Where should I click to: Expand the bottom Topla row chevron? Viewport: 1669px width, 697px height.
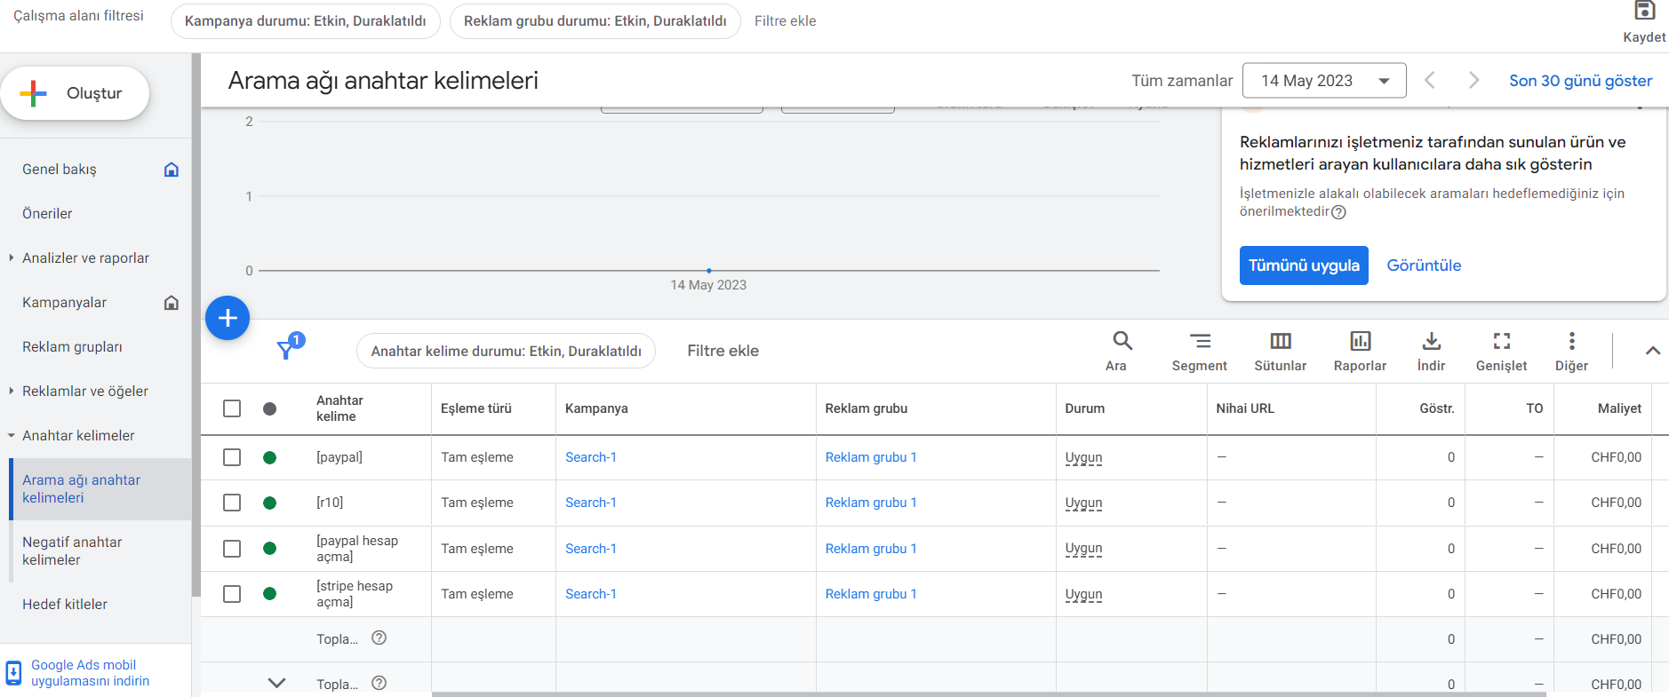tap(277, 683)
